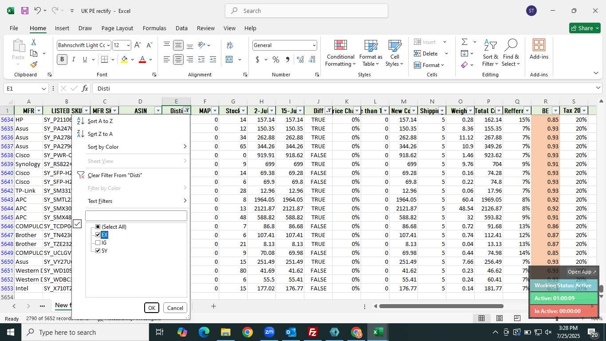This screenshot has width=606, height=341.
Task: Click Decrease Decimal icon
Action: [312, 59]
